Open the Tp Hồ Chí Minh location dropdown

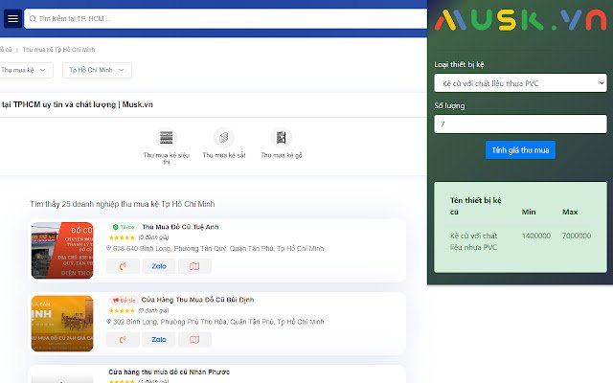coord(97,70)
